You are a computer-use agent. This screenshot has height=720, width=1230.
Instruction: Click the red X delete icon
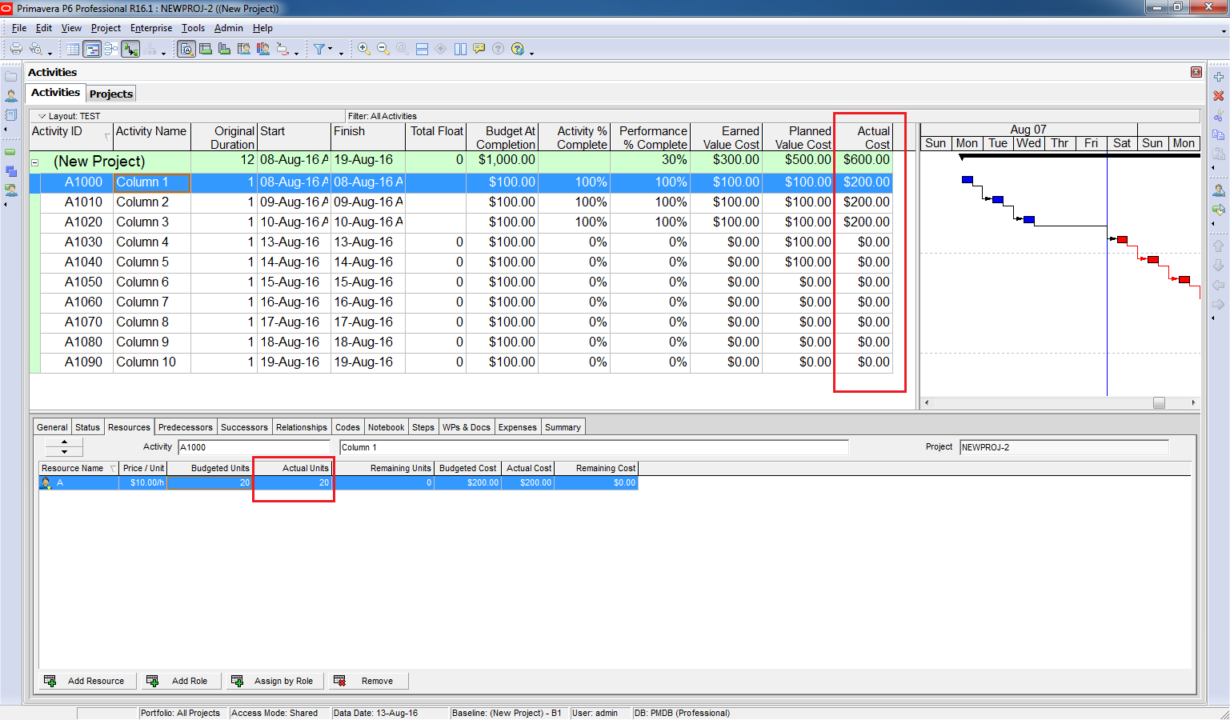coord(1219,96)
